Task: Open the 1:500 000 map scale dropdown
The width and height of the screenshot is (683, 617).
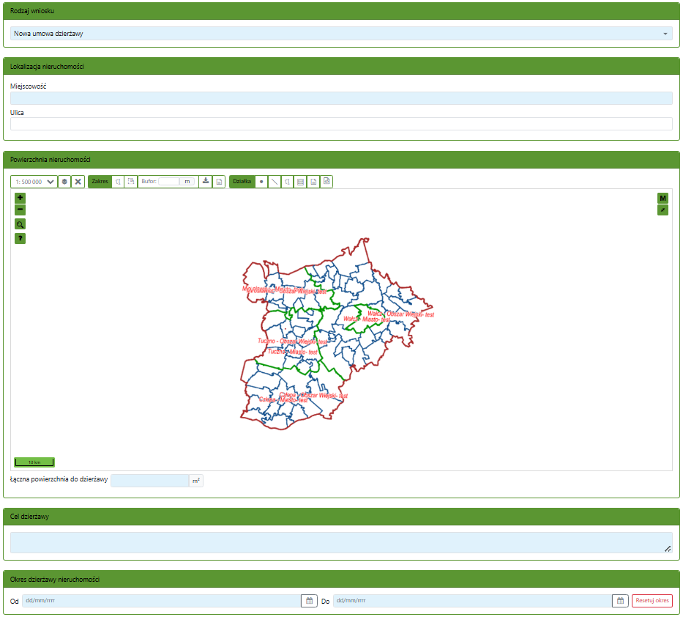Action: click(34, 182)
